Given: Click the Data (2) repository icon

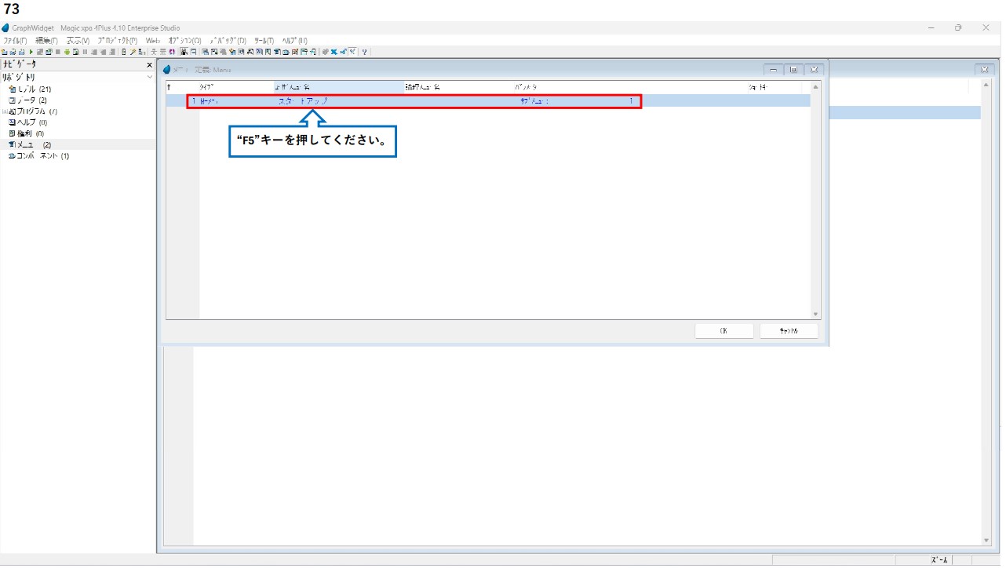Looking at the screenshot, I should coord(12,100).
